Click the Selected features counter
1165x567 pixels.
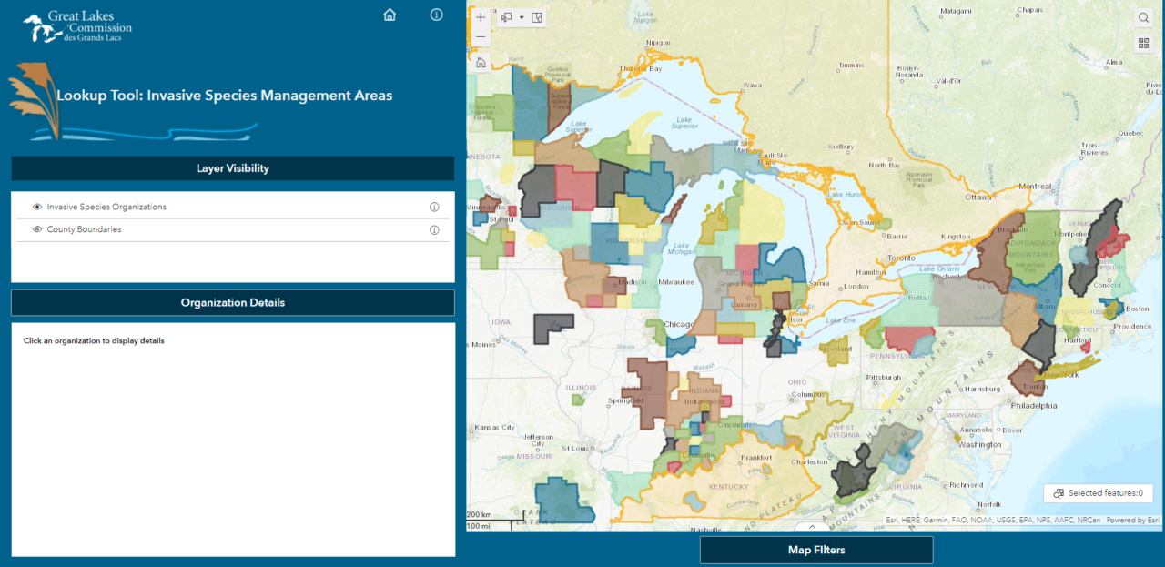(1098, 492)
